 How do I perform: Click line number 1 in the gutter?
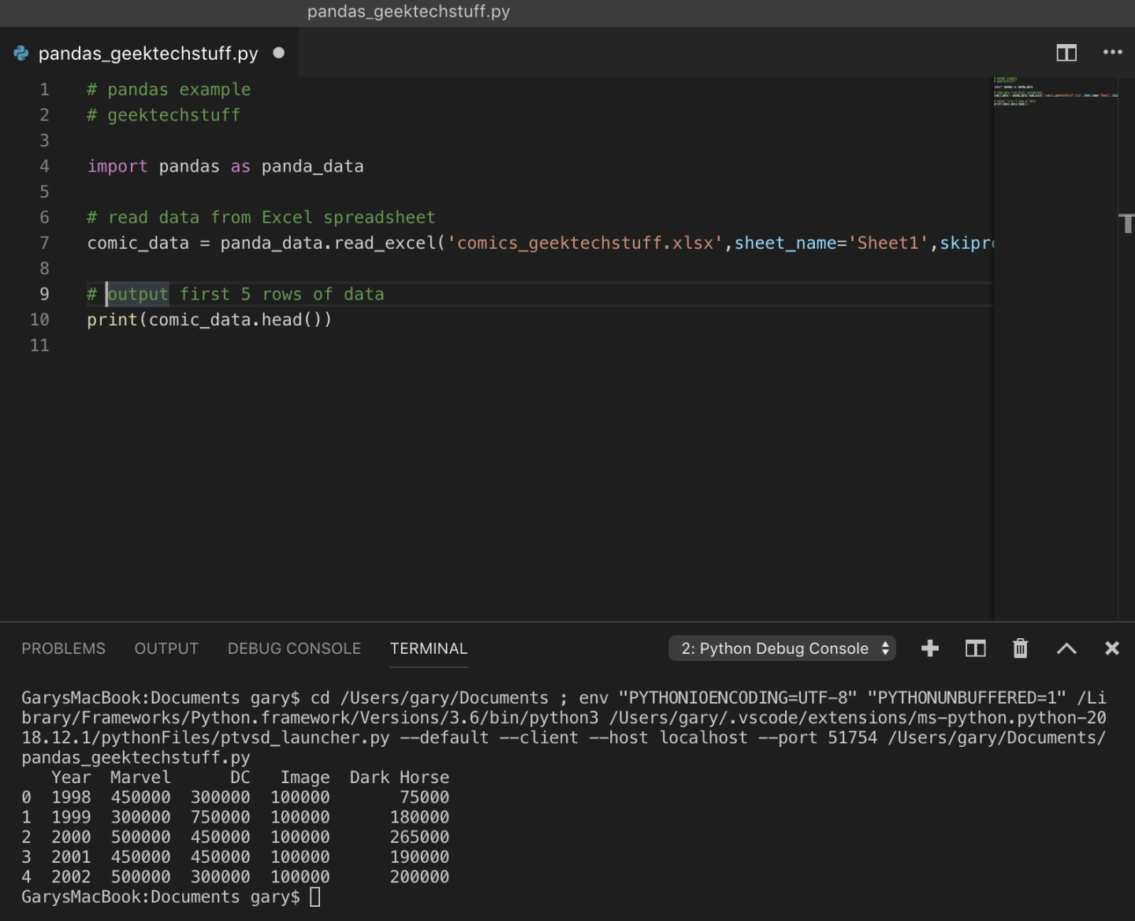44,90
